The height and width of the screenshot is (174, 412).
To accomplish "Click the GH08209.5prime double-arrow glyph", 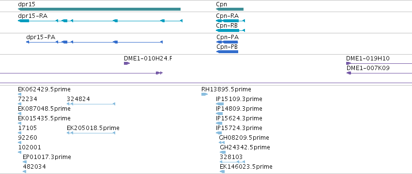I will tap(222, 143).
